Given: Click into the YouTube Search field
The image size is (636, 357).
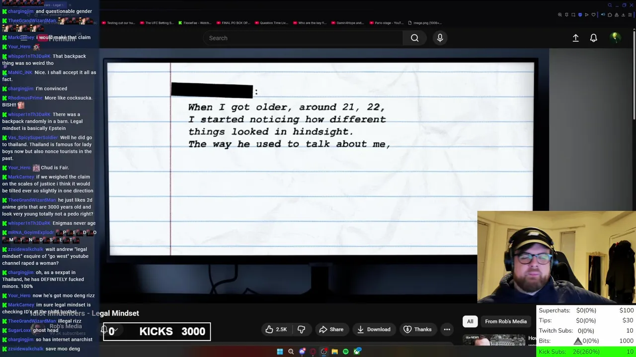Looking at the screenshot, I should click(303, 38).
